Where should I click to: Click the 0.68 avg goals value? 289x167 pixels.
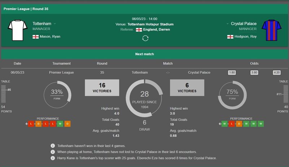[x=173, y=136]
